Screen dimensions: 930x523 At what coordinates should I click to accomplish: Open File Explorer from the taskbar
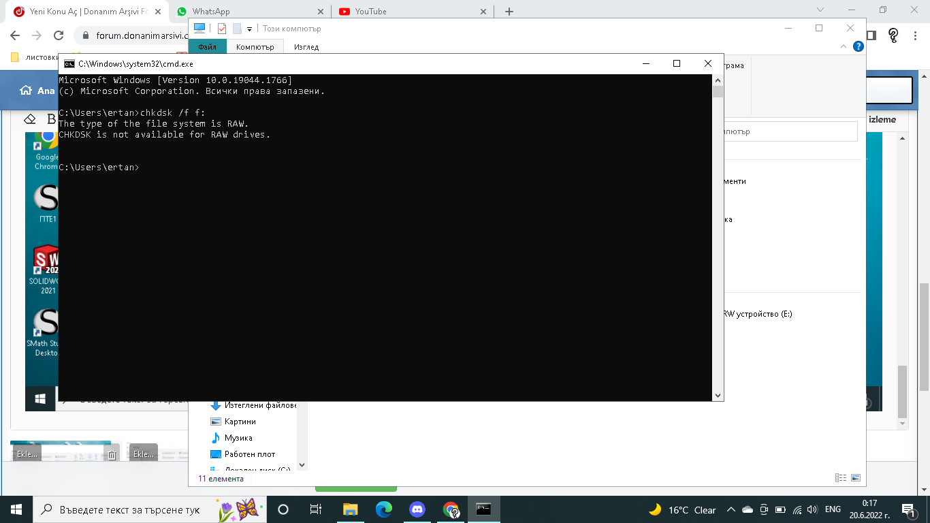pyautogui.click(x=350, y=509)
